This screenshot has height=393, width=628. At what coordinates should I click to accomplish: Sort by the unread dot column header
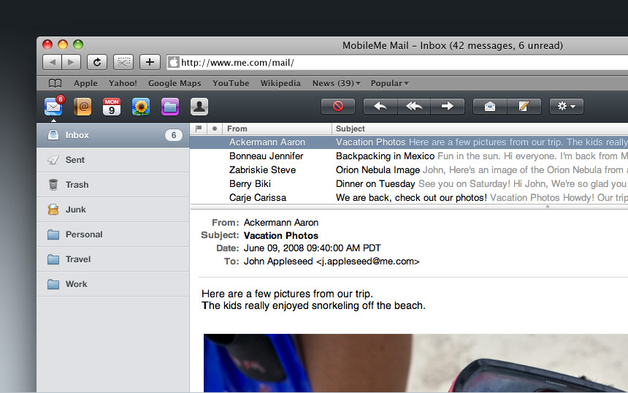(x=215, y=129)
